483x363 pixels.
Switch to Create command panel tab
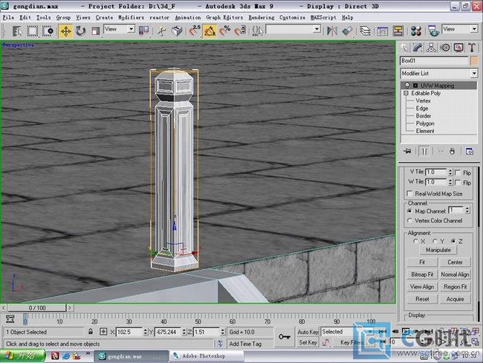[x=404, y=48]
